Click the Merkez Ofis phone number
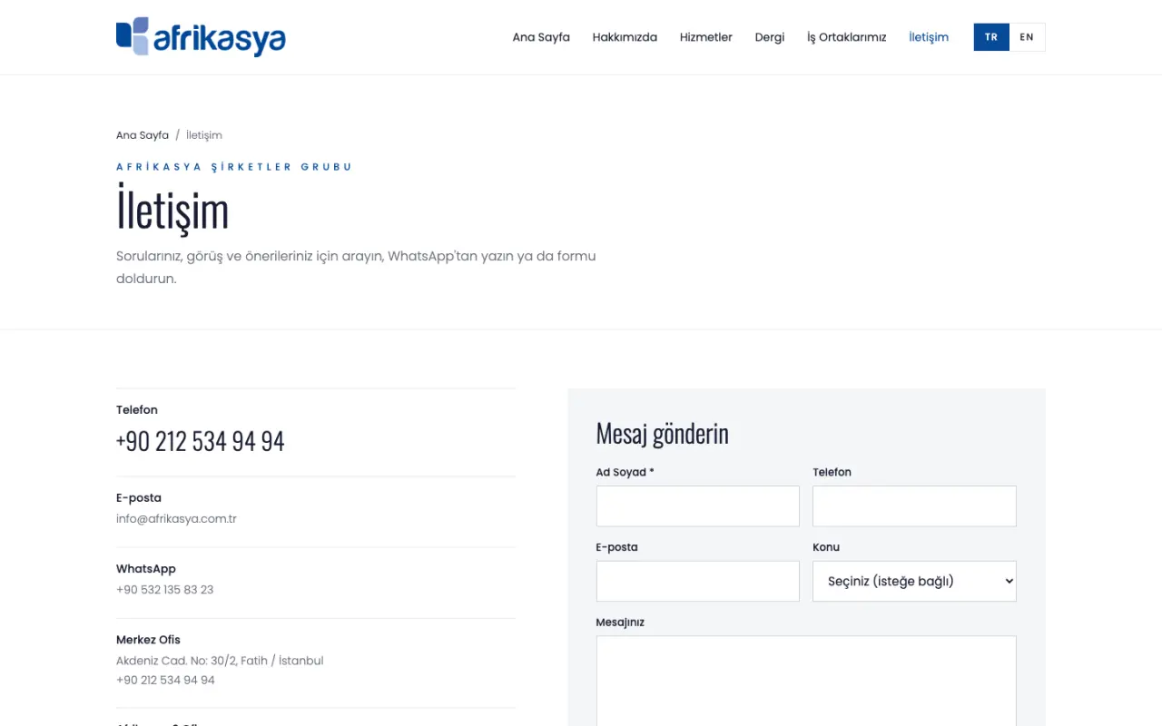The height and width of the screenshot is (726, 1162). [x=165, y=681]
